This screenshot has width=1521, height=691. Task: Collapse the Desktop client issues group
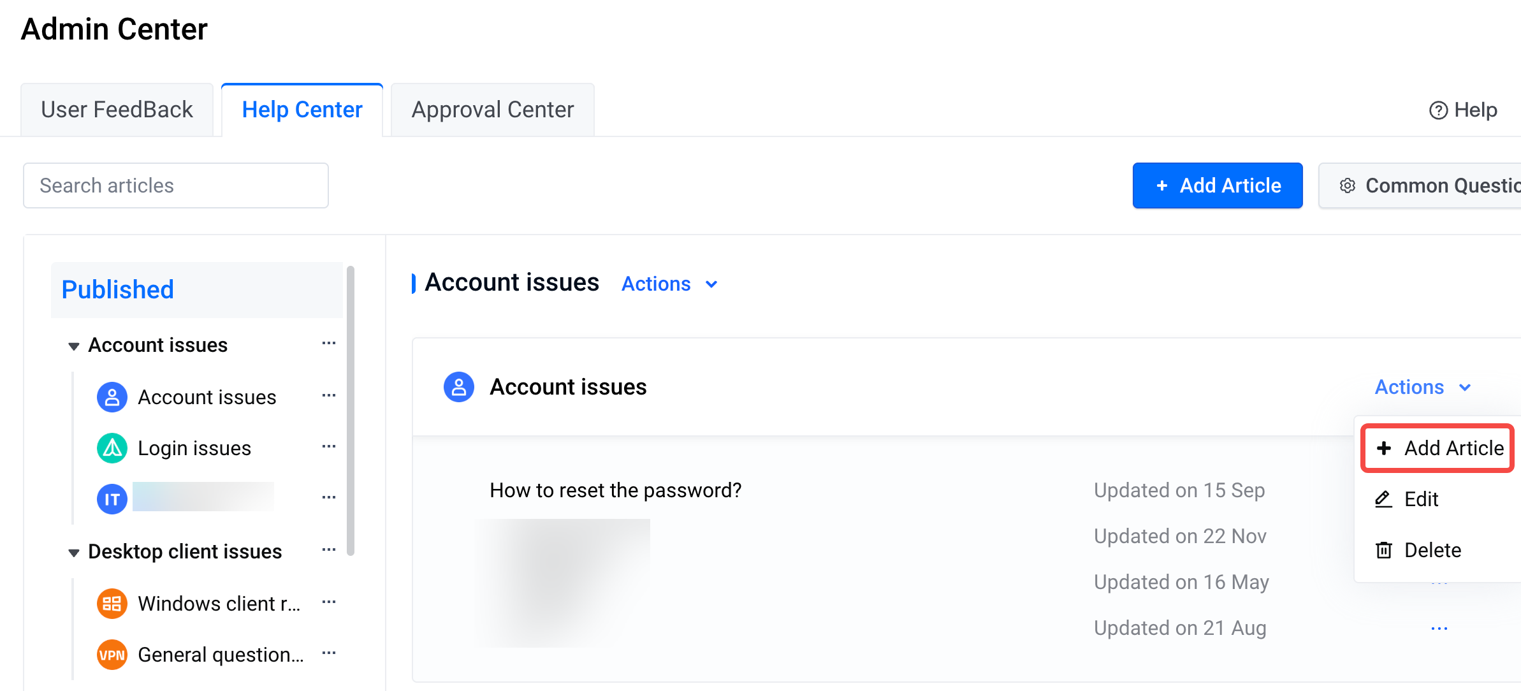tap(74, 553)
